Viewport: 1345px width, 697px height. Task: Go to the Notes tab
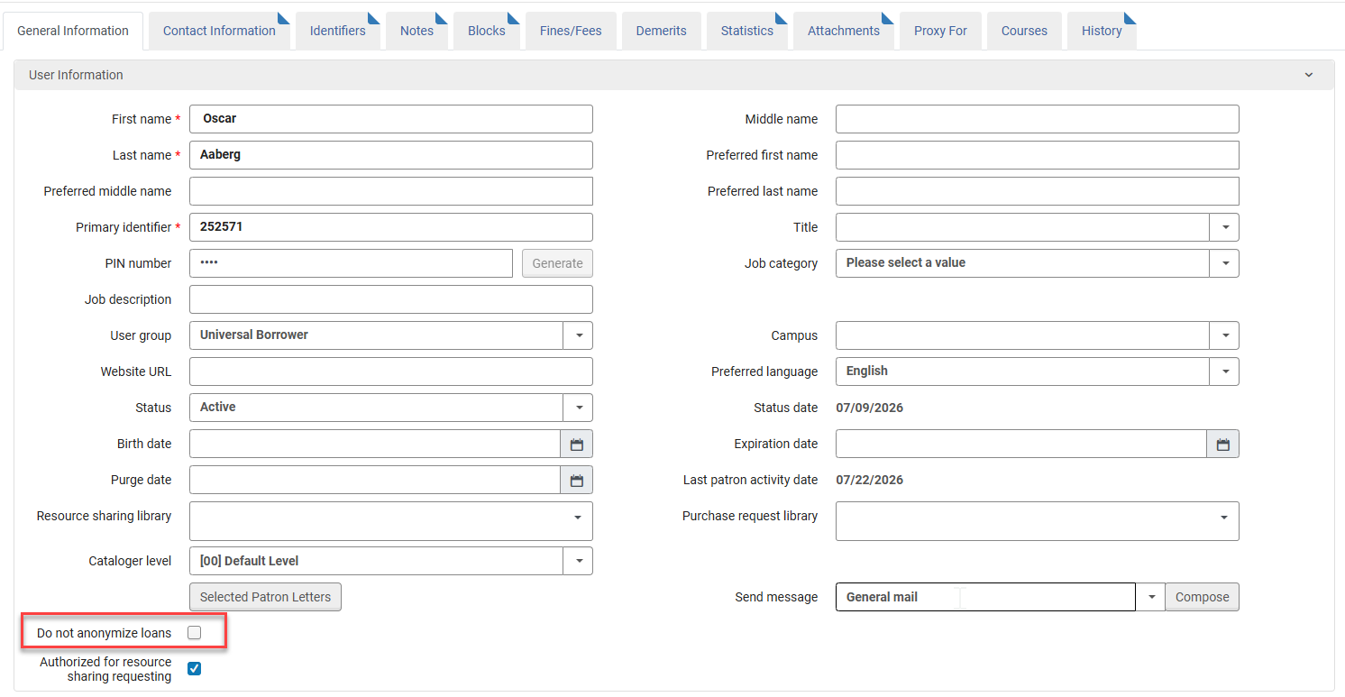[416, 31]
